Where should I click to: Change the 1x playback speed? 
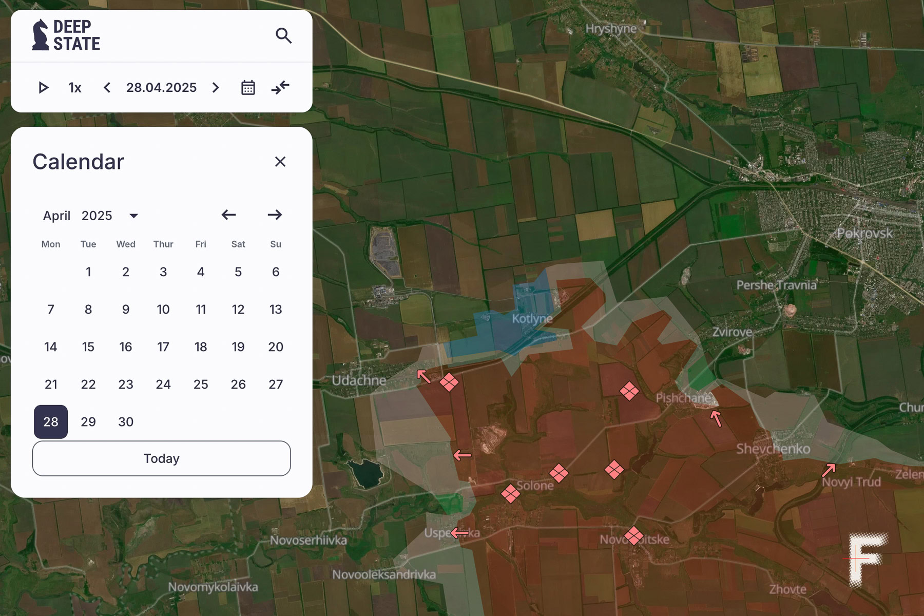click(x=75, y=88)
